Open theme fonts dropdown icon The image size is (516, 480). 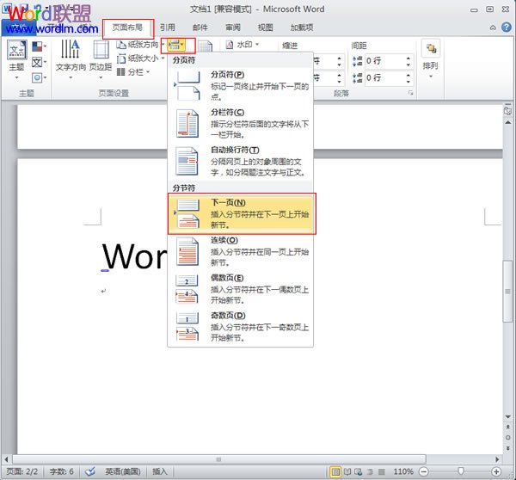(x=40, y=62)
